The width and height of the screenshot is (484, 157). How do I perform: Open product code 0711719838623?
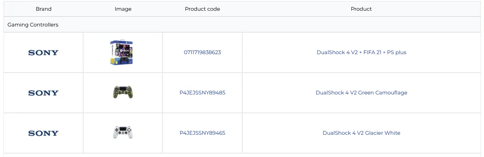coord(202,52)
